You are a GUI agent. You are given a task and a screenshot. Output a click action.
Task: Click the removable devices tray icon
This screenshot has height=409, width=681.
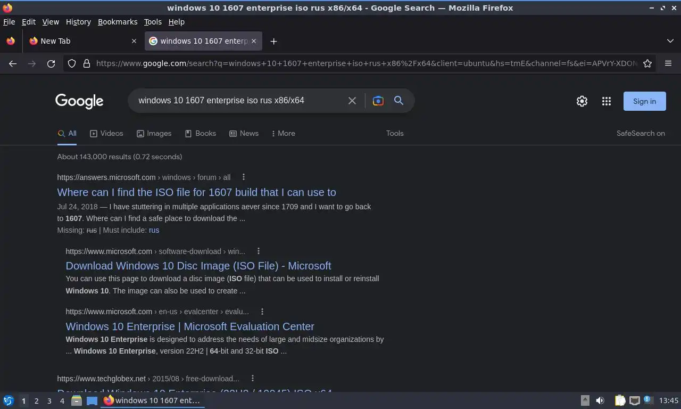[585, 400]
